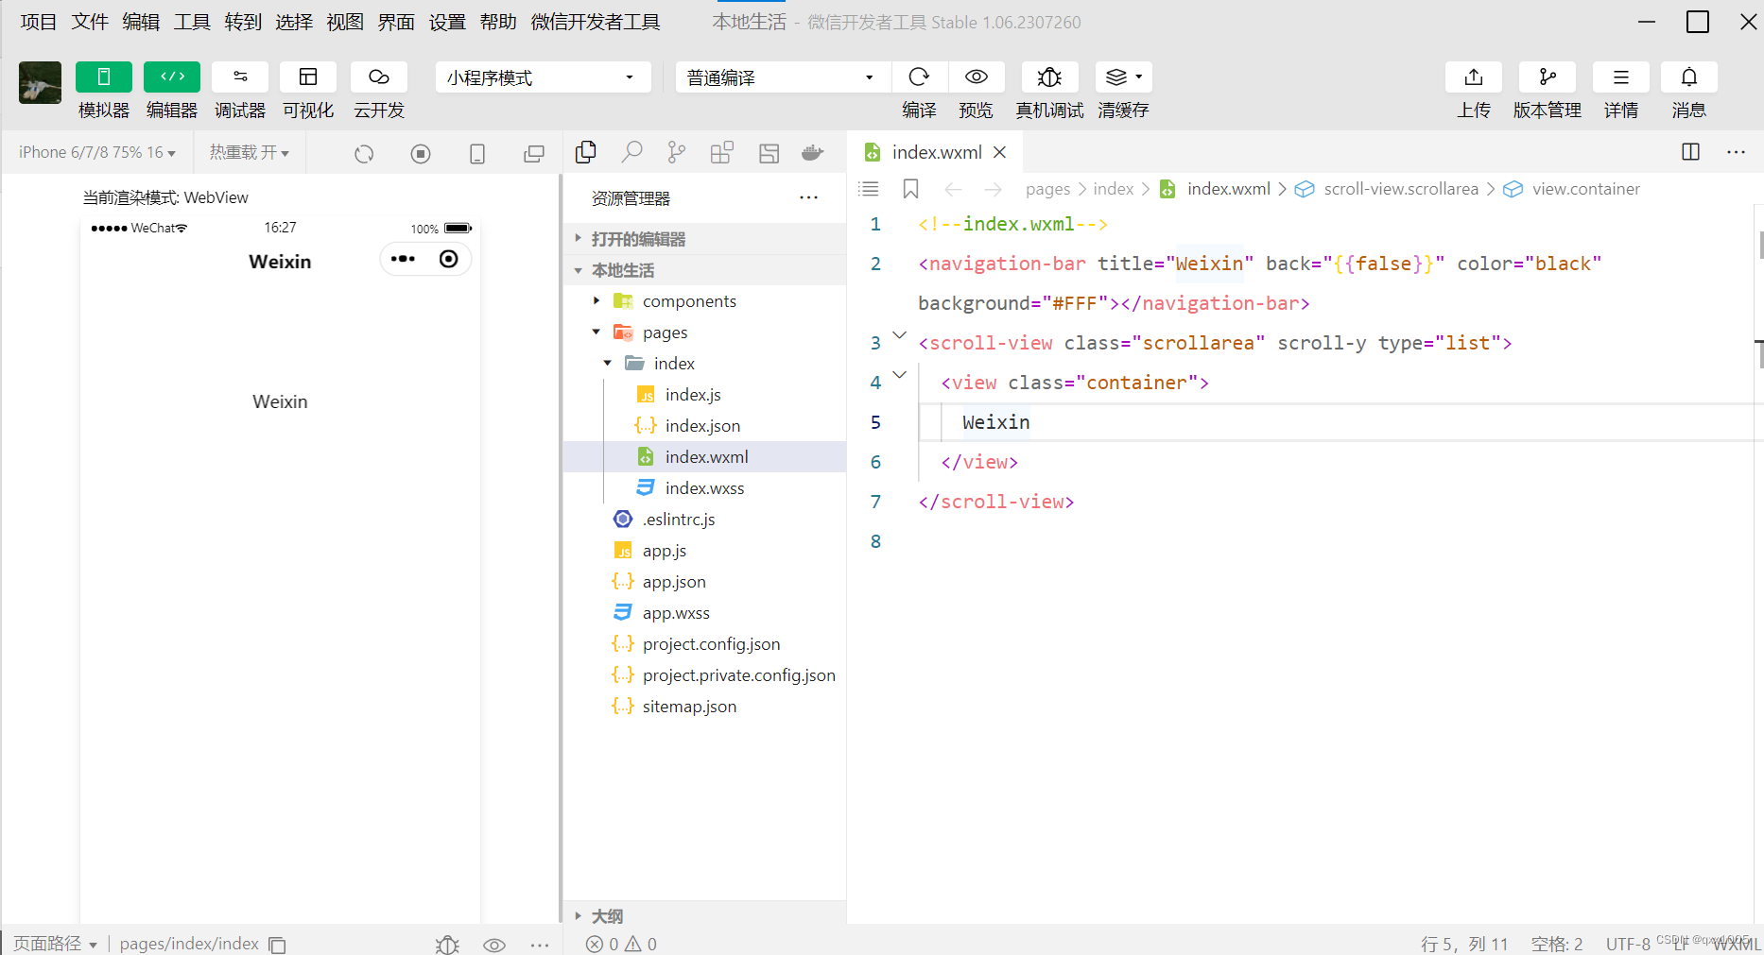Toggle the editor panel button

172,77
